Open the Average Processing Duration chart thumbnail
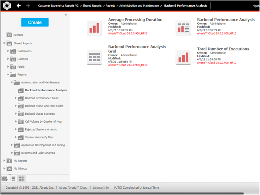Screen dimensions: 260x195 click(94, 27)
